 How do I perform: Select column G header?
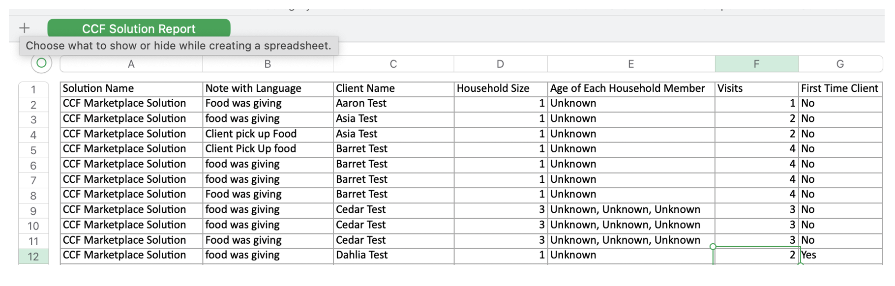[840, 64]
